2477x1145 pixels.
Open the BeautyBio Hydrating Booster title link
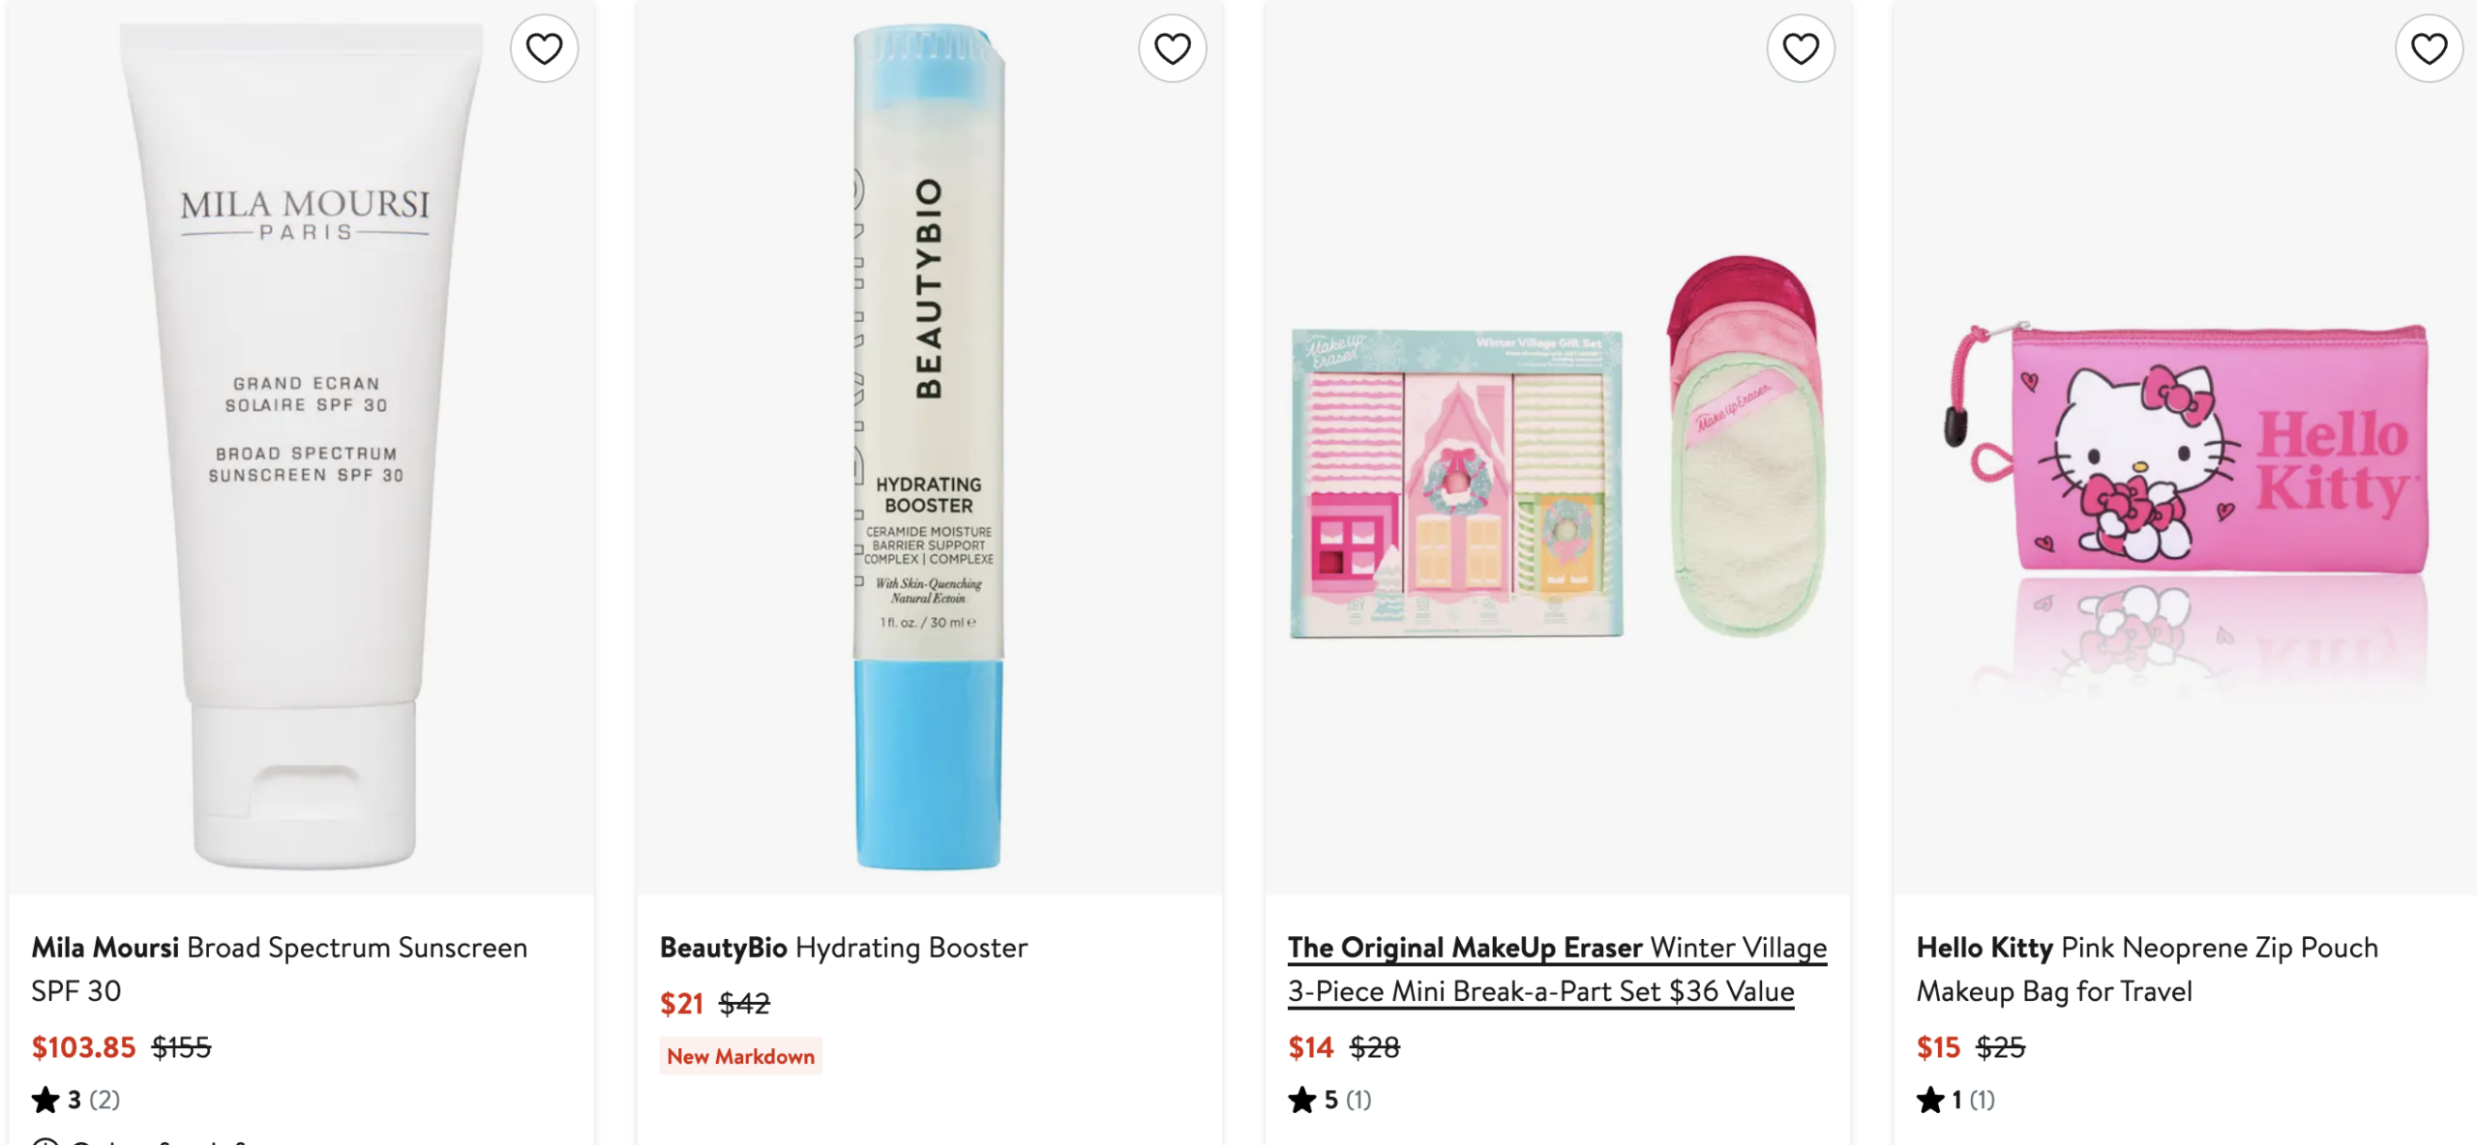tap(843, 948)
